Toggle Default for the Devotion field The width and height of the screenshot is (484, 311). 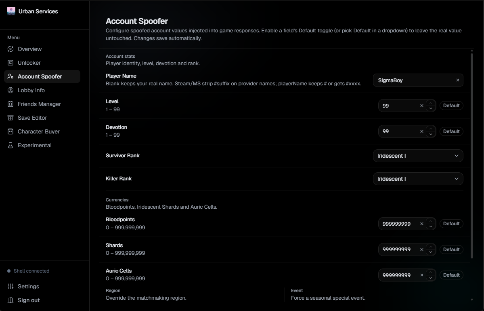[451, 131]
